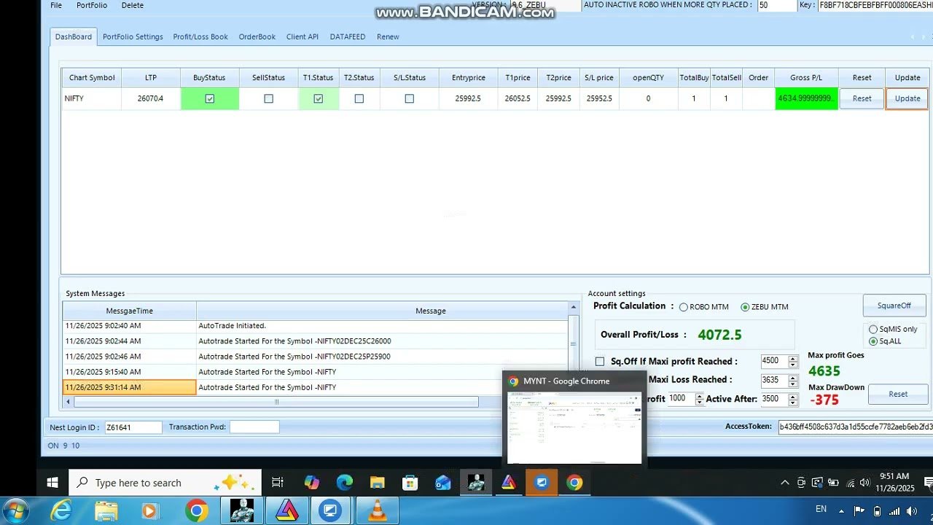Toggle S/L.Status checkbox for NIFTY
933x525 pixels.
tap(410, 98)
